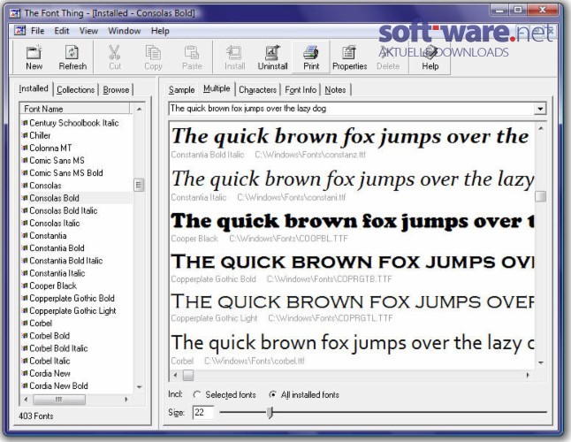Click the font icon beside Cordia New
This screenshot has width=571, height=442.
click(25, 373)
